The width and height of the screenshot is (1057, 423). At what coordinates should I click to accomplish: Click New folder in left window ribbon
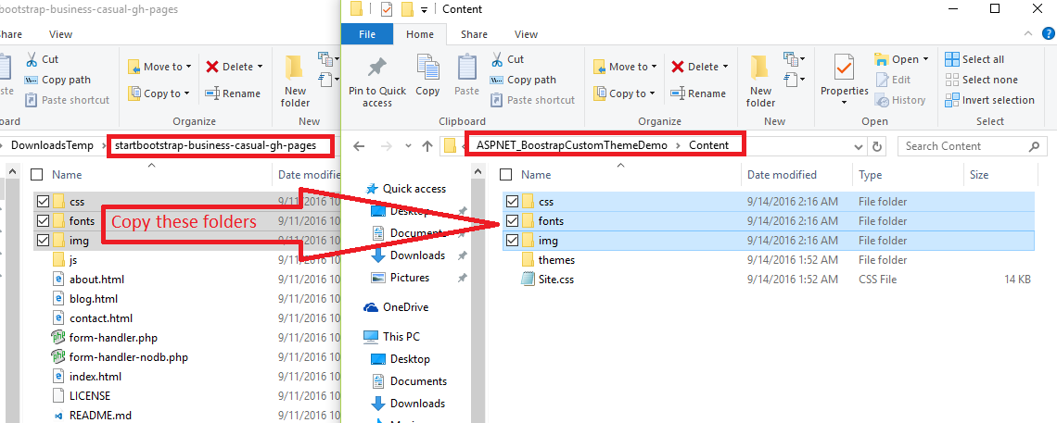pos(295,81)
